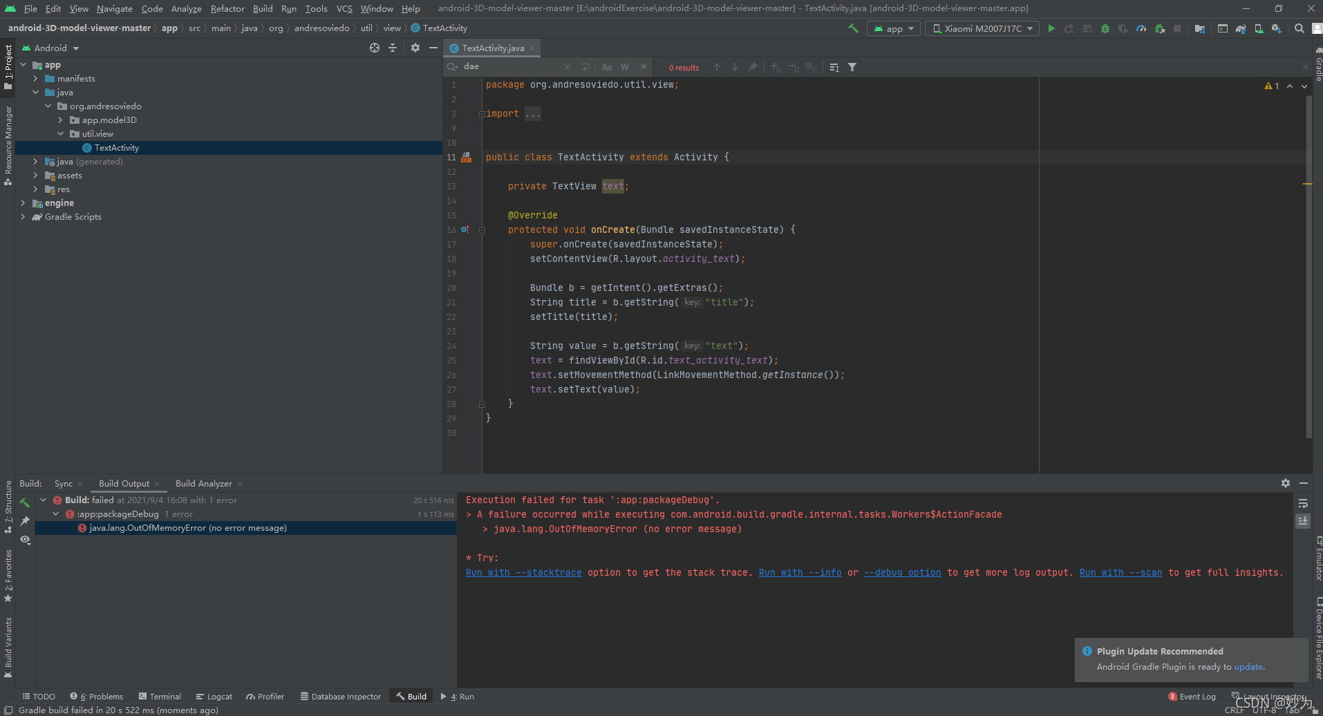Toggle Regex (.*) option in search bar
This screenshot has height=716, width=1323.
[643, 67]
